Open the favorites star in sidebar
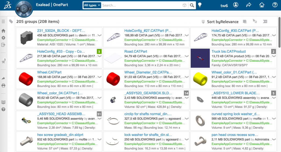 [x=3, y=62]
